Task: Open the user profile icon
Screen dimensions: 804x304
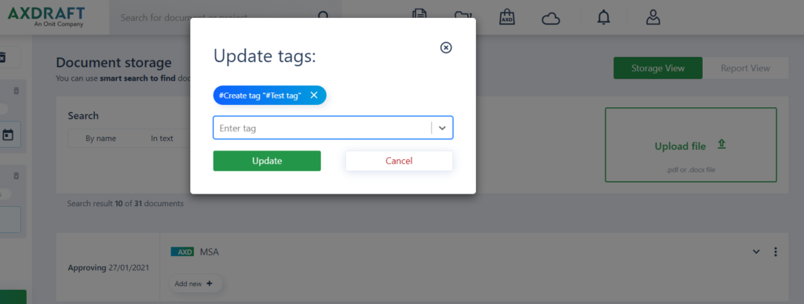Action: [652, 17]
